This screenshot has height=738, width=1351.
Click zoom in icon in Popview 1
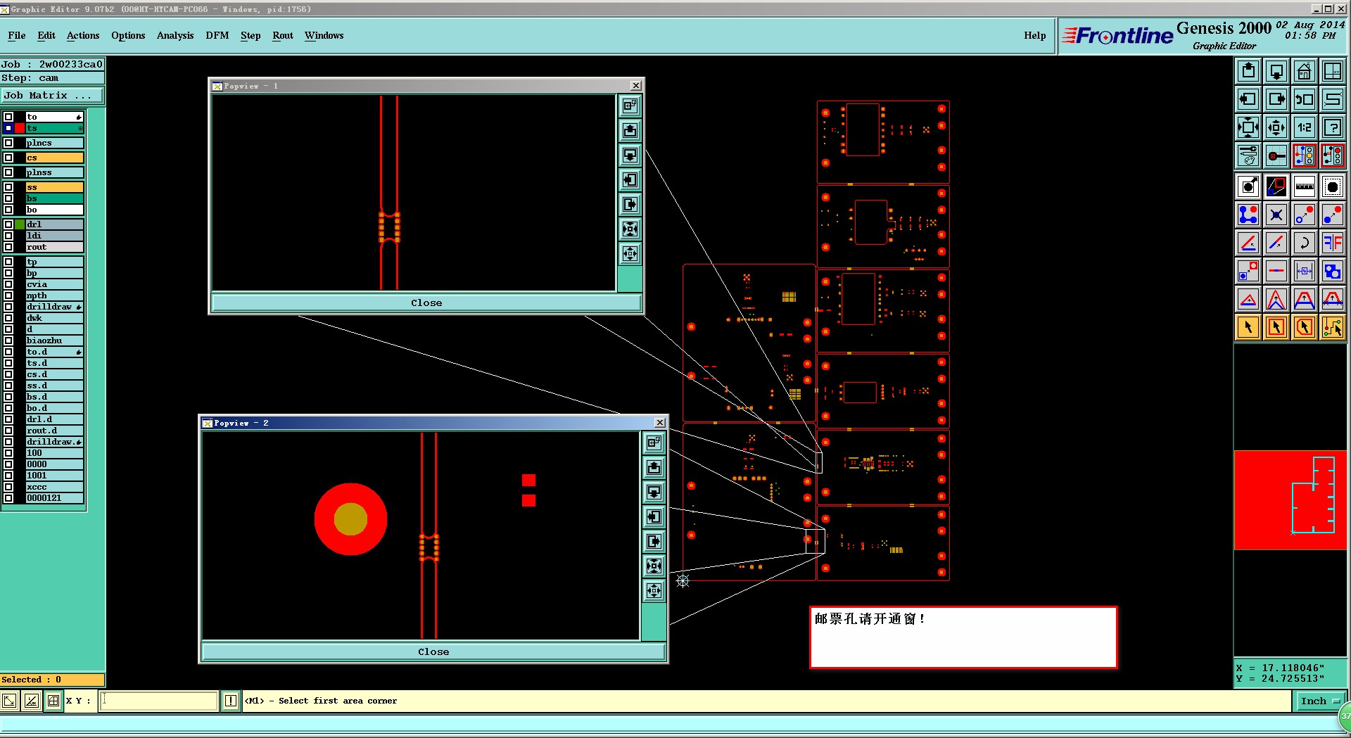[630, 229]
